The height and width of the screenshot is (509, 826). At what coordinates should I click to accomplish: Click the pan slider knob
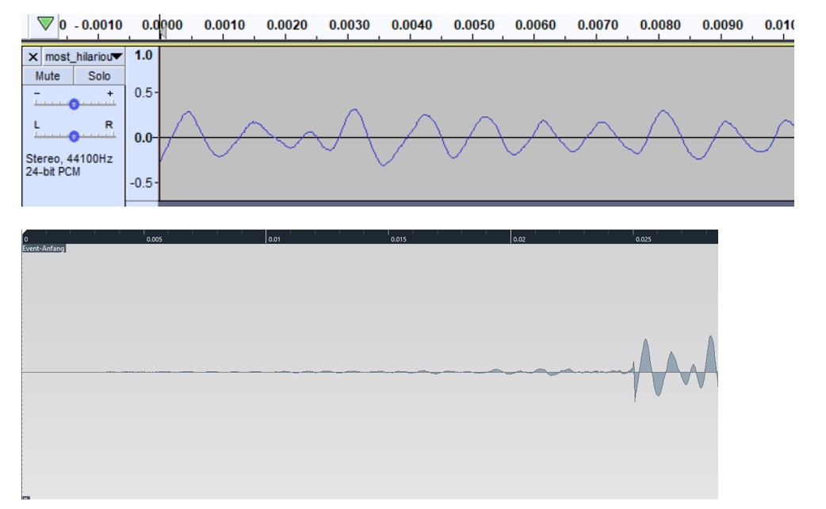74,135
